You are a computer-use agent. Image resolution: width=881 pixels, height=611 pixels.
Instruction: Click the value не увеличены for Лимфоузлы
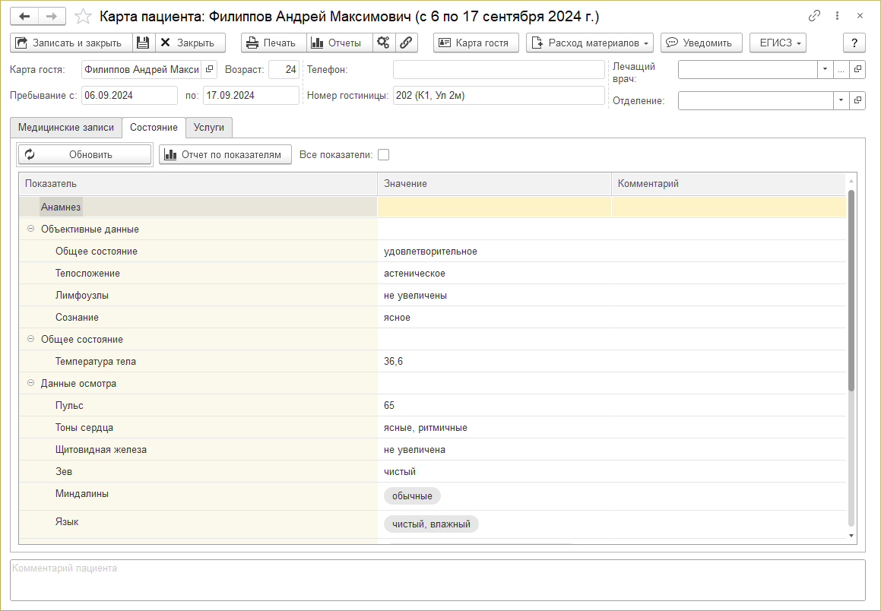coord(415,296)
